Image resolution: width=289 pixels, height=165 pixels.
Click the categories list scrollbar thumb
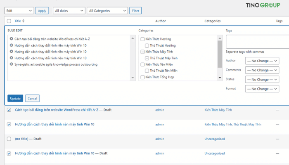(x=220, y=54)
